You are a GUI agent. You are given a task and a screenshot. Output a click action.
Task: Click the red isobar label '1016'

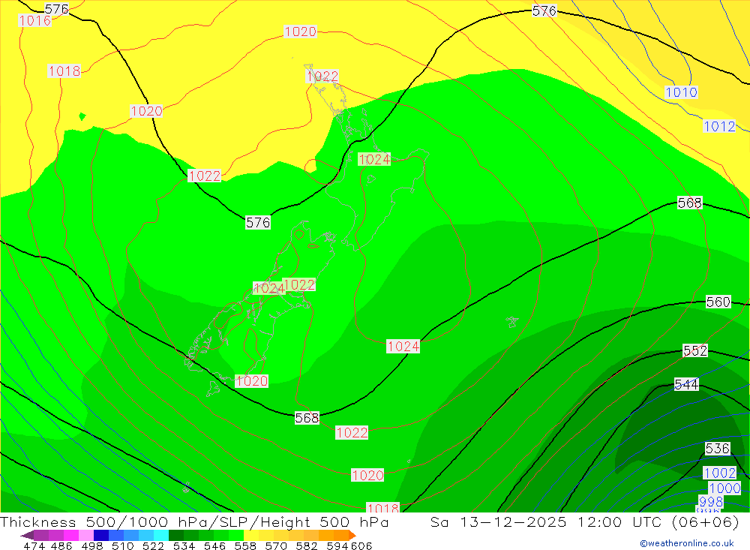pyautogui.click(x=35, y=20)
